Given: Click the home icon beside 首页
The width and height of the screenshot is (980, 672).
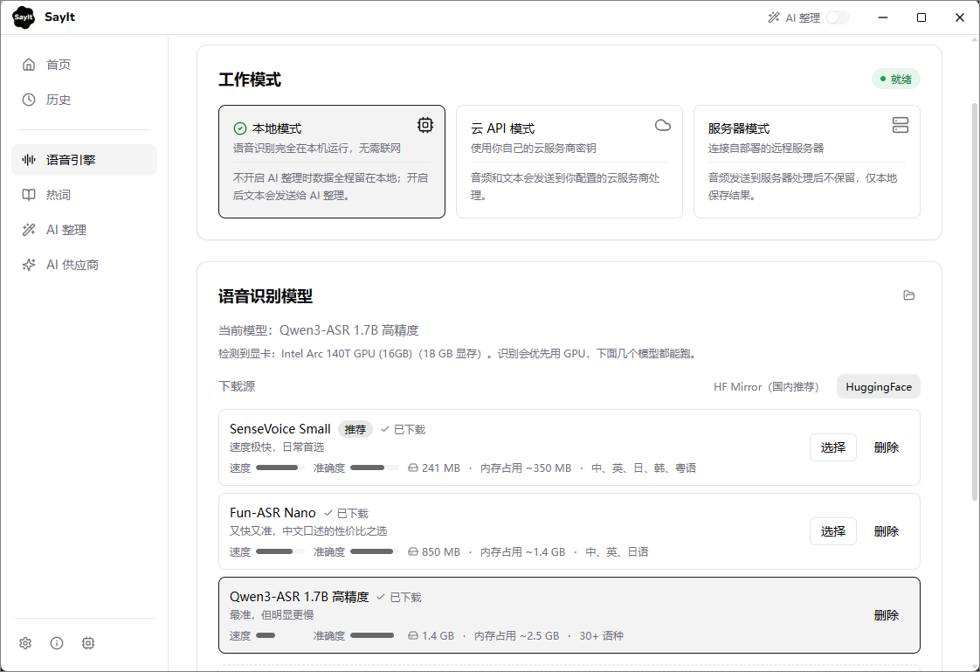Looking at the screenshot, I should click(29, 65).
